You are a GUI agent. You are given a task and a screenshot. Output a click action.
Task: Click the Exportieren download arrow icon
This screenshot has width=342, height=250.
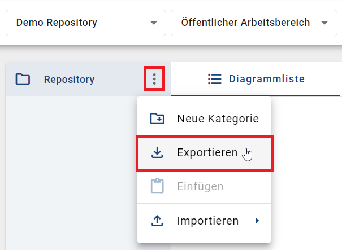[157, 152]
